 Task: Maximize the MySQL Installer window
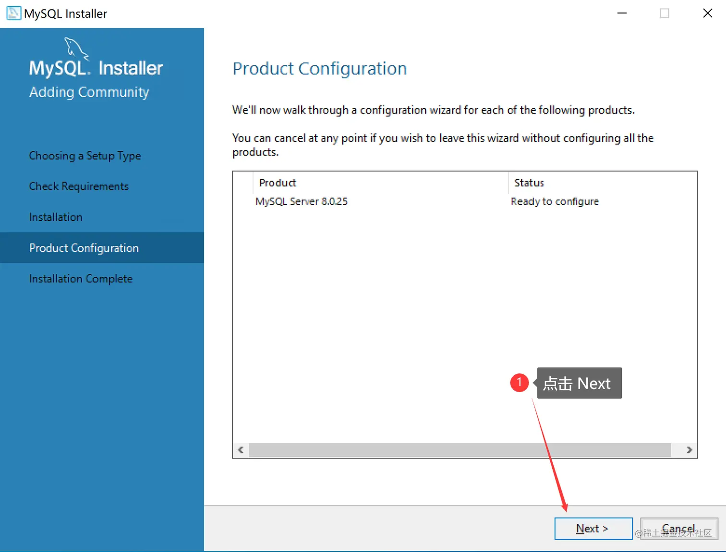click(665, 13)
